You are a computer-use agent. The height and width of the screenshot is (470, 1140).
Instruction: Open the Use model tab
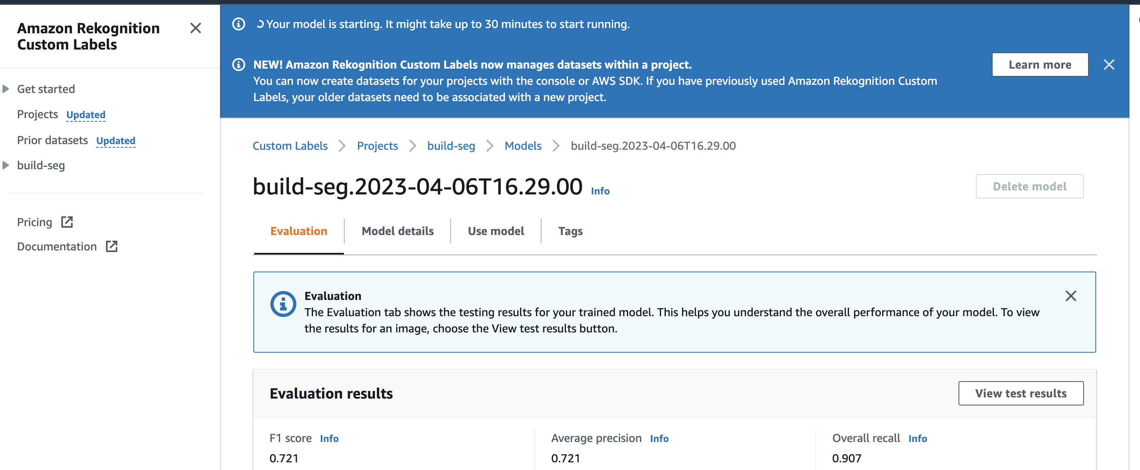click(x=495, y=231)
